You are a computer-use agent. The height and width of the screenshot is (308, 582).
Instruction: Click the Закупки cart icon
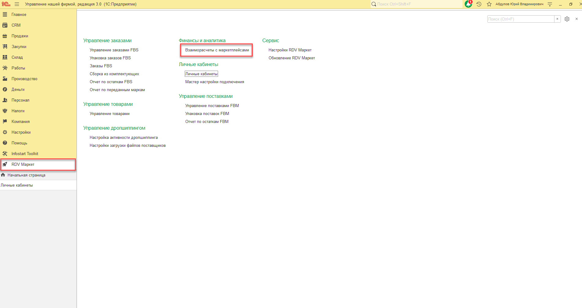5,46
